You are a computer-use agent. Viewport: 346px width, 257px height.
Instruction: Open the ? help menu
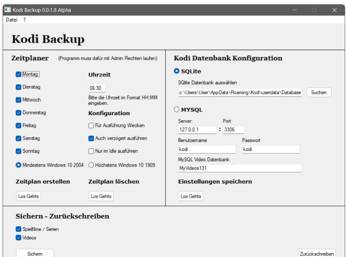tap(24, 20)
